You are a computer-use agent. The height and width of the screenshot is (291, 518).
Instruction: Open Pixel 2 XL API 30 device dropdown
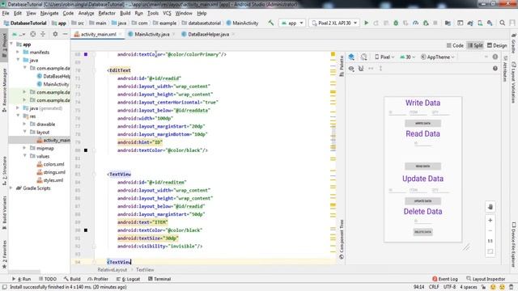pos(334,23)
